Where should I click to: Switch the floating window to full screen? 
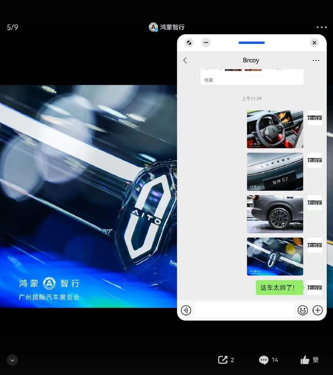(189, 43)
